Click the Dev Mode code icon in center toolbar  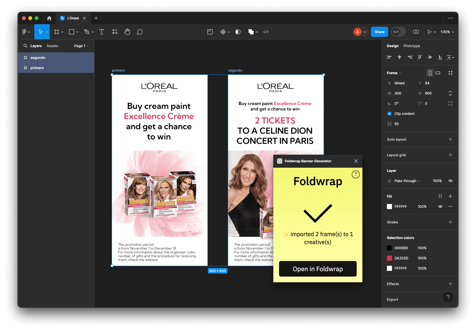266,32
